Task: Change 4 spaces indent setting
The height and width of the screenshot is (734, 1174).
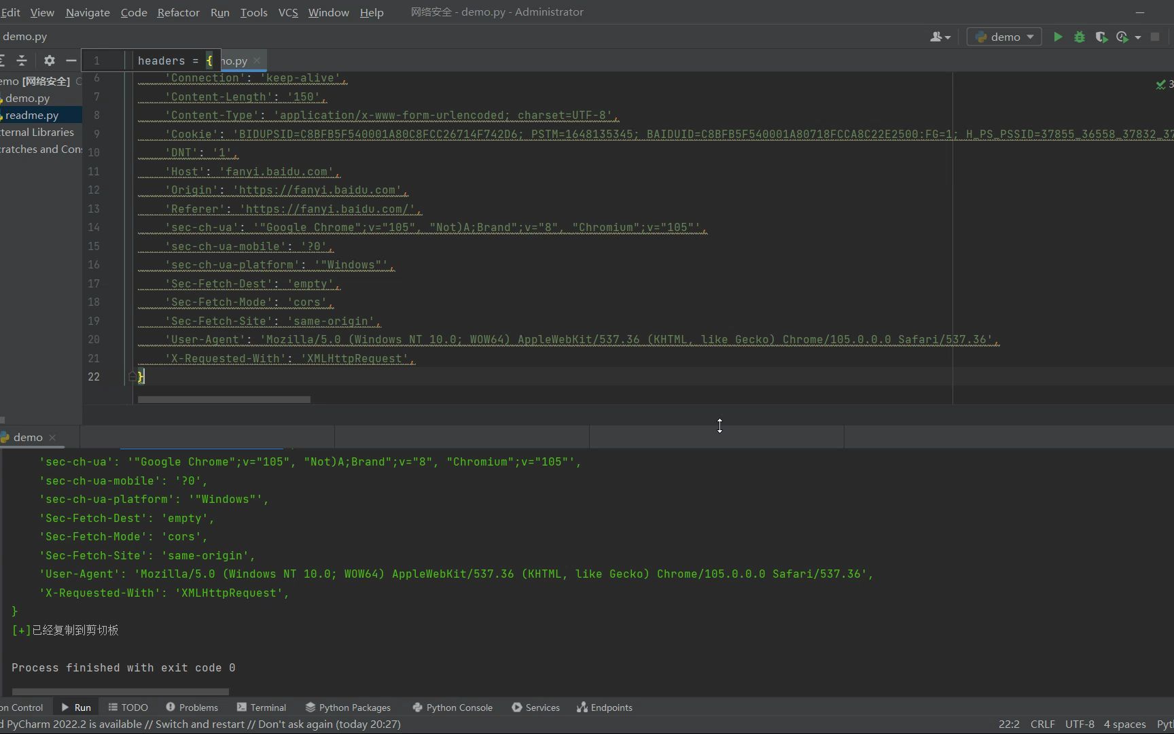Action: click(x=1124, y=724)
